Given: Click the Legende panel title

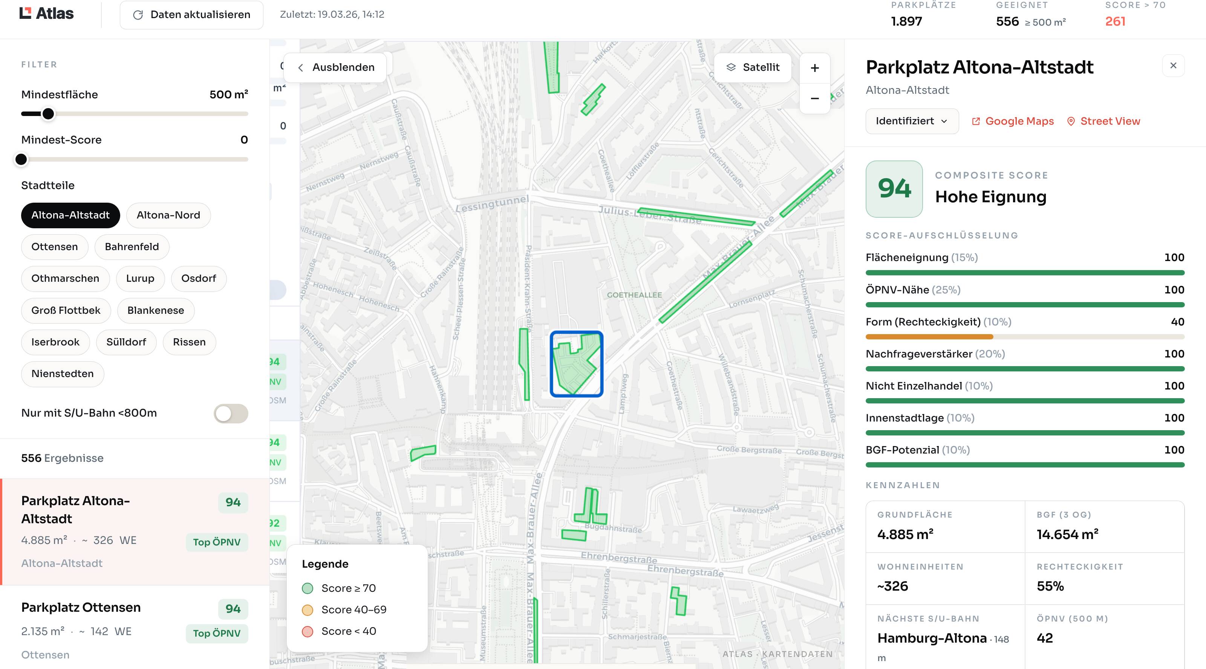Looking at the screenshot, I should [x=325, y=564].
